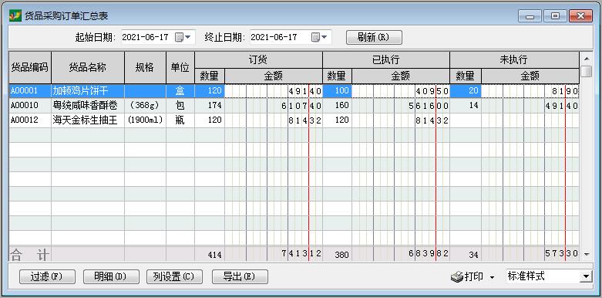Viewport: 602px width, 298px height.
Task: Click the app icon in title bar
Action: 15,15
